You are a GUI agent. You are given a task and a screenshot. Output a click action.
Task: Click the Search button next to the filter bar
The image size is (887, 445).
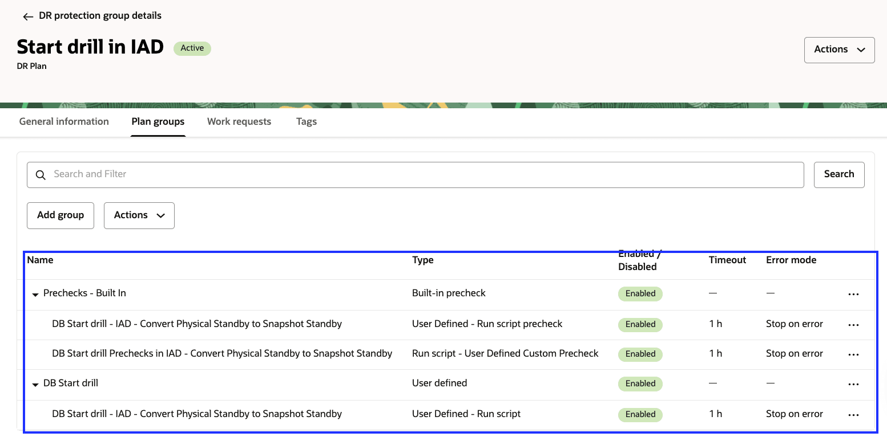pos(839,174)
